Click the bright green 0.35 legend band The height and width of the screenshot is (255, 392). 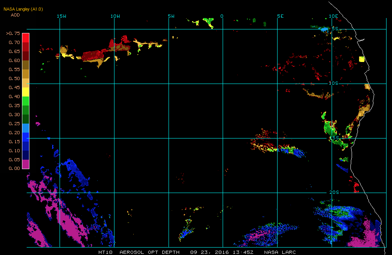26,101
